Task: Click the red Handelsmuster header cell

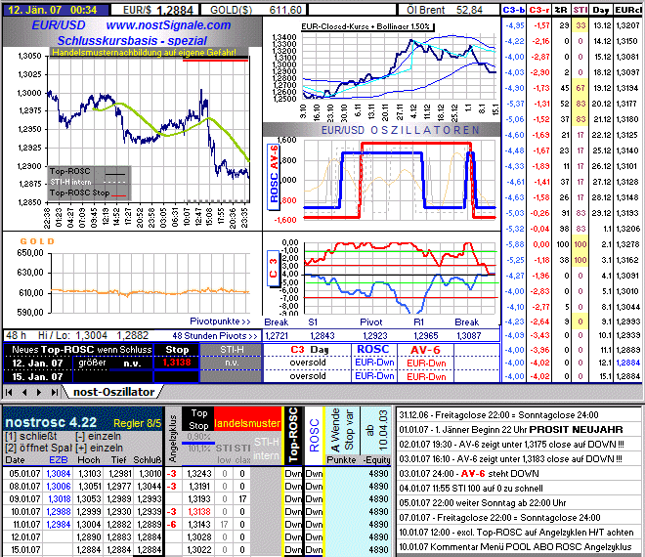Action: point(247,424)
